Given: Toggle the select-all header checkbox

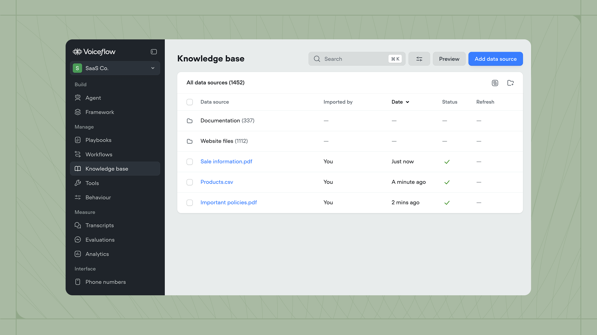Looking at the screenshot, I should point(189,102).
